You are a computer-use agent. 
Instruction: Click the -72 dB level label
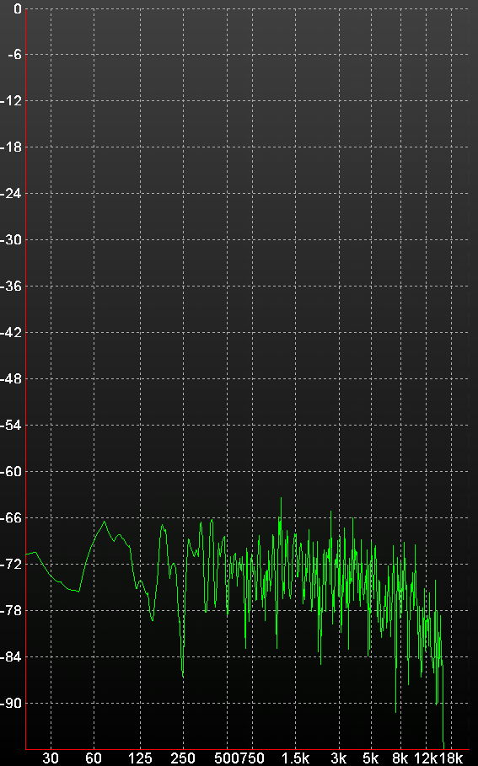[x=11, y=565]
